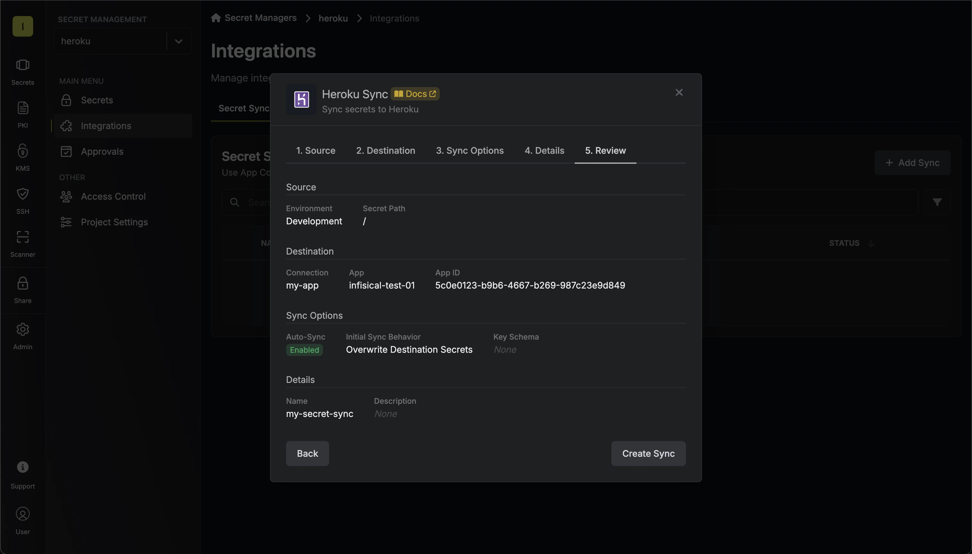The width and height of the screenshot is (972, 554).
Task: Click the lock icon beside Secrets menu
Action: click(x=66, y=100)
